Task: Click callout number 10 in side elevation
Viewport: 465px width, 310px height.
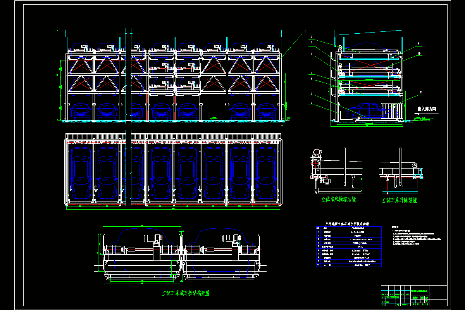Action: point(419,53)
